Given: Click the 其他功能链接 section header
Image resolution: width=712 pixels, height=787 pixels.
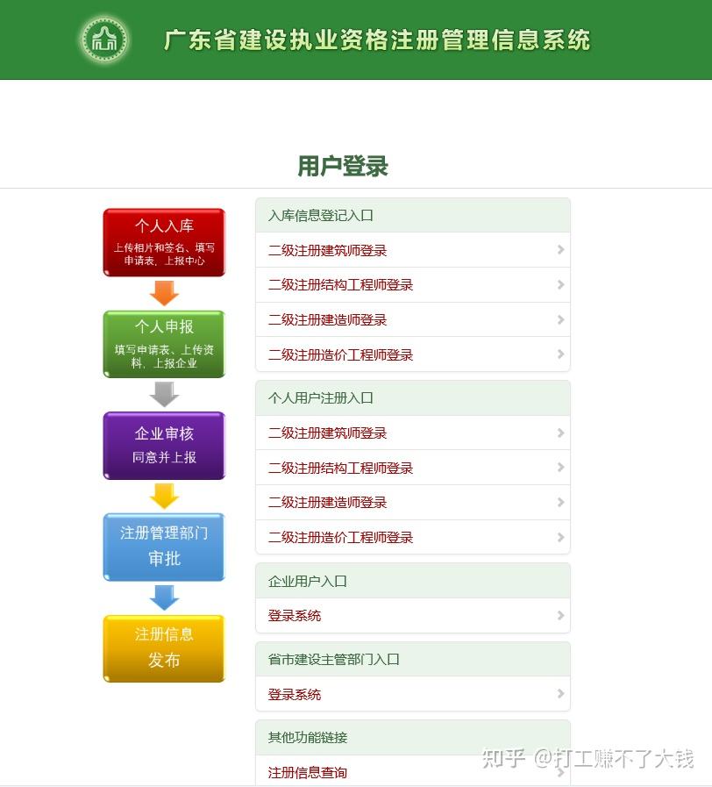Looking at the screenshot, I should pyautogui.click(x=412, y=737).
